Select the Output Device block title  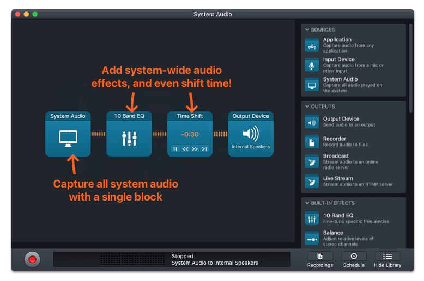click(251, 116)
